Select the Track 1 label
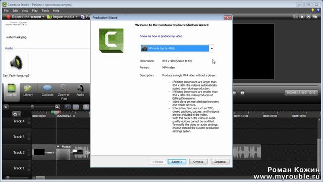The height and width of the screenshot is (182, 323). [x=19, y=168]
